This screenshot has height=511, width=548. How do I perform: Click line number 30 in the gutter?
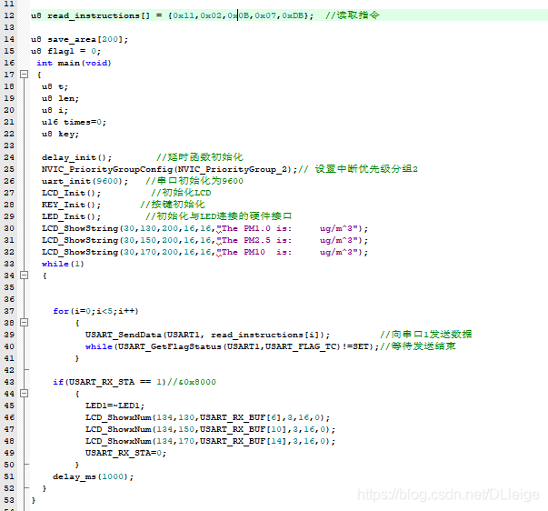[x=9, y=228]
